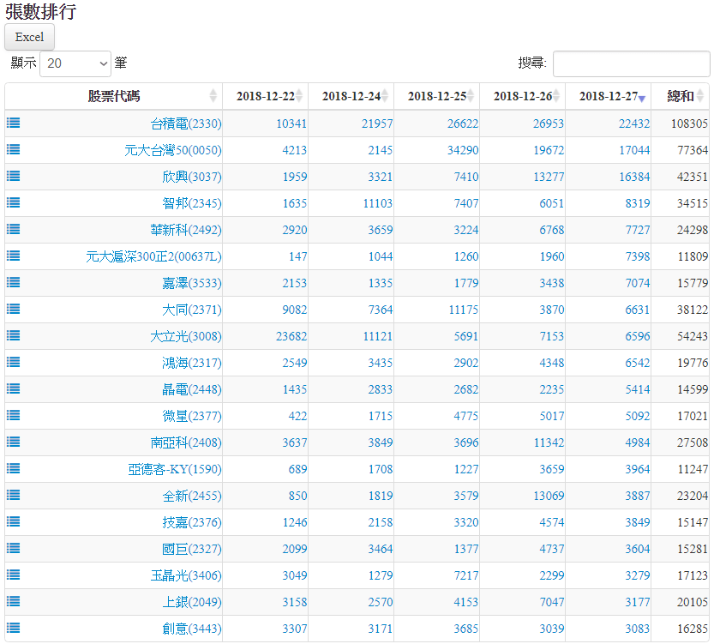Click list icon beside 國巨(2327)
Viewport: 714px width, 644px height.
point(14,549)
